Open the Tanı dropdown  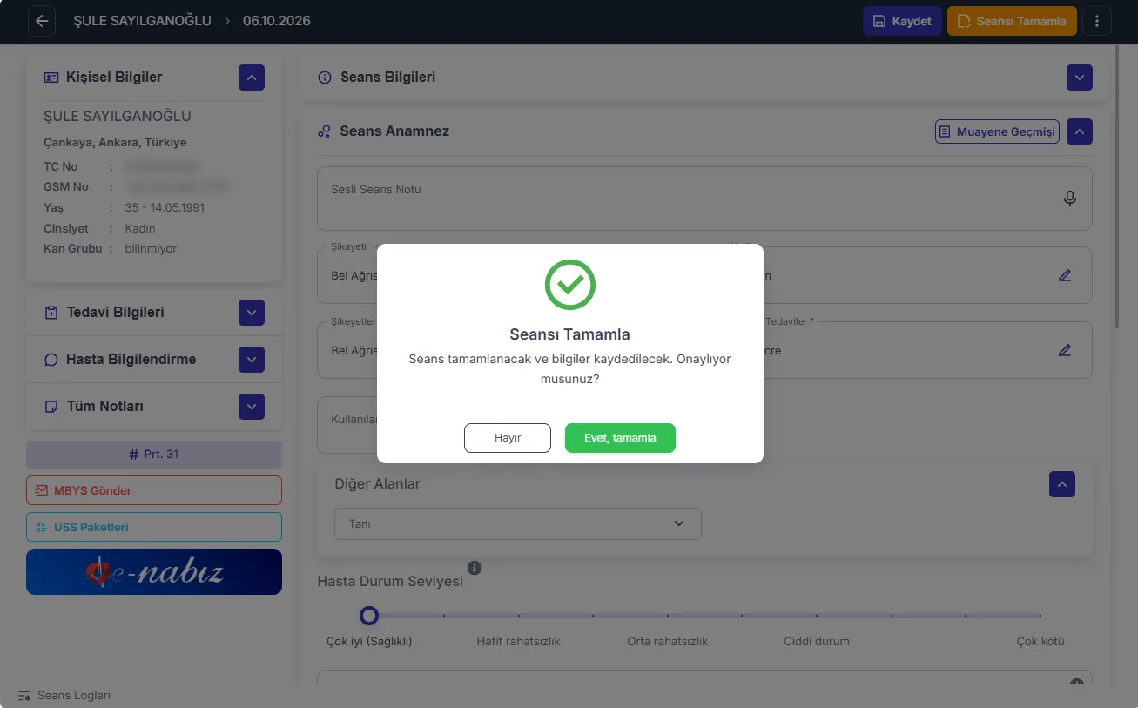[518, 523]
